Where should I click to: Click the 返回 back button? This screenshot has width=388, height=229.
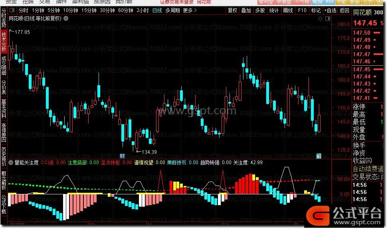pos(344,11)
